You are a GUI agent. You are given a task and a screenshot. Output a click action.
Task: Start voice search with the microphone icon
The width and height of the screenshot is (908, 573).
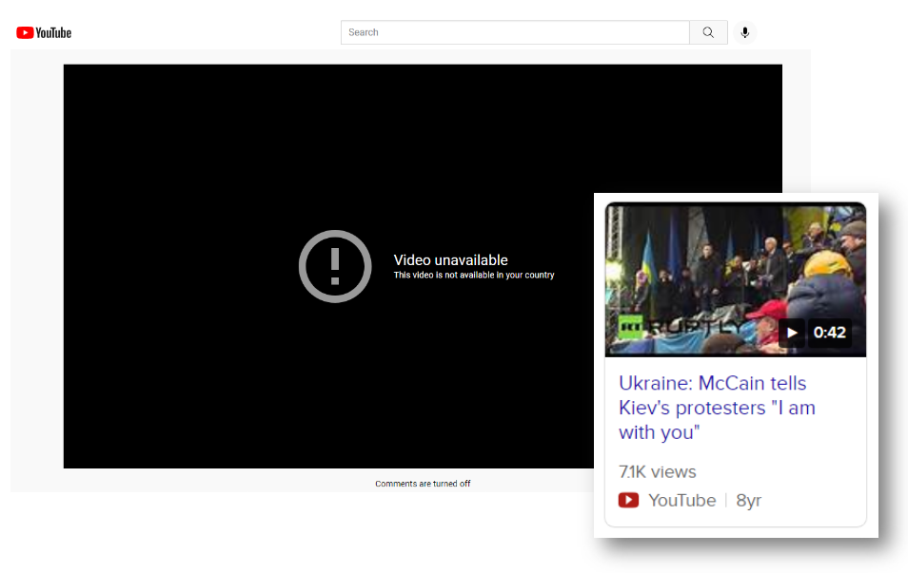click(744, 32)
